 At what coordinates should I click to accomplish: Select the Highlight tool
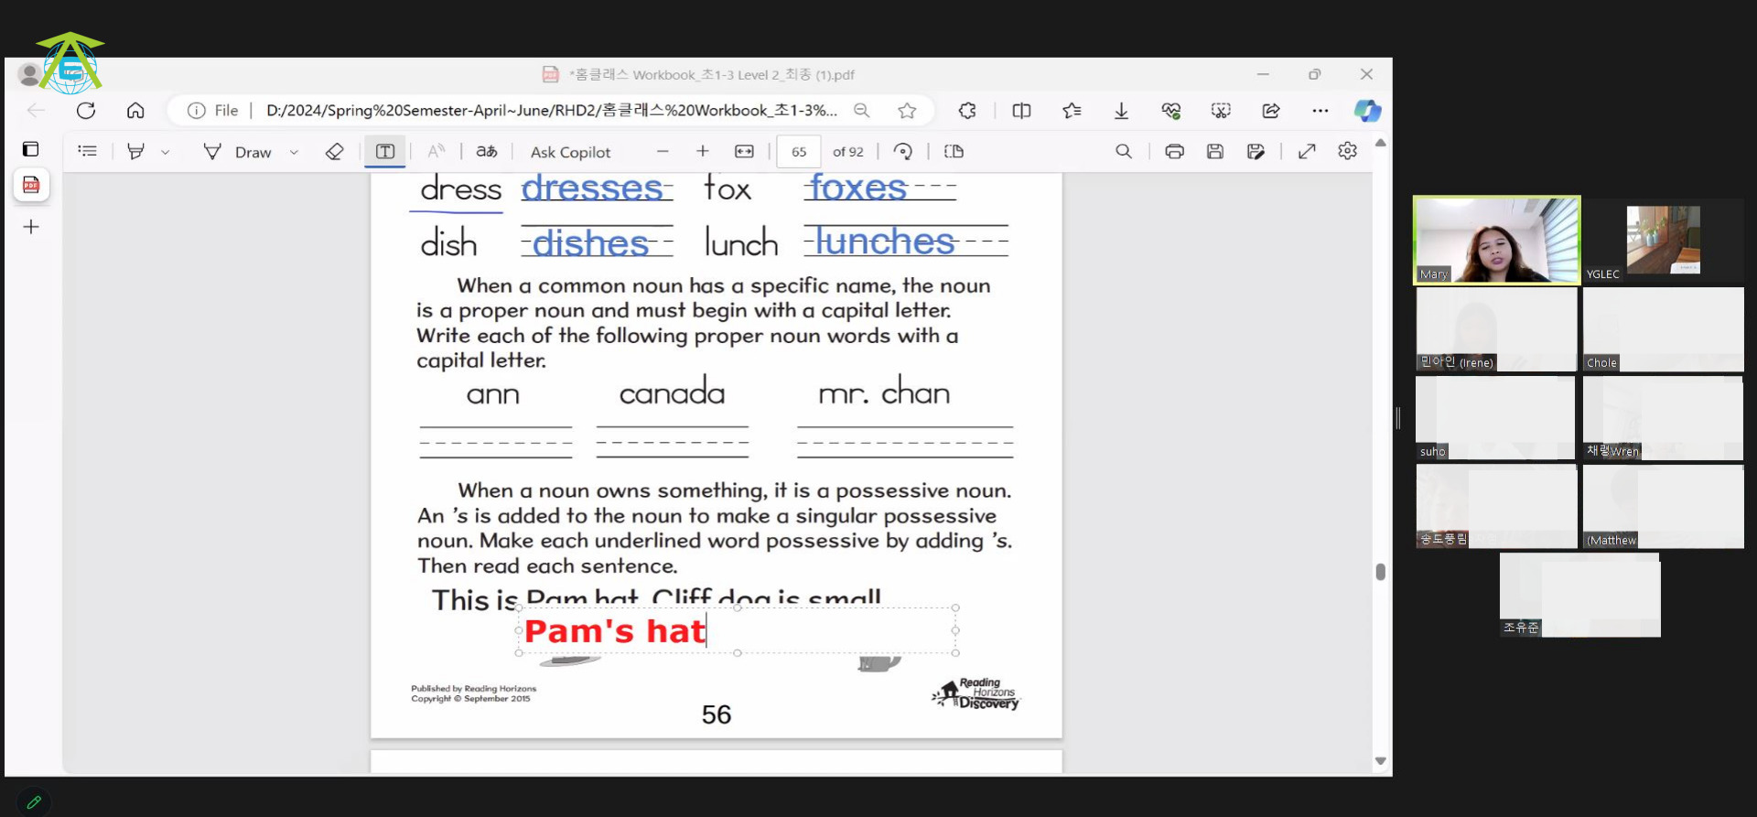point(135,151)
